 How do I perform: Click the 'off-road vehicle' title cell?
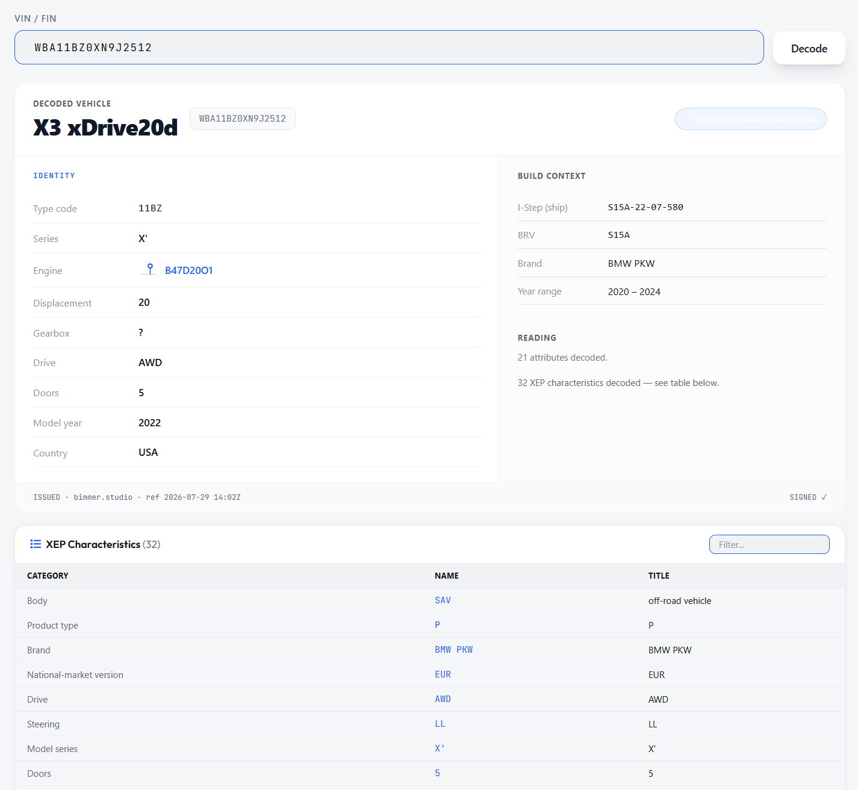[x=680, y=601]
